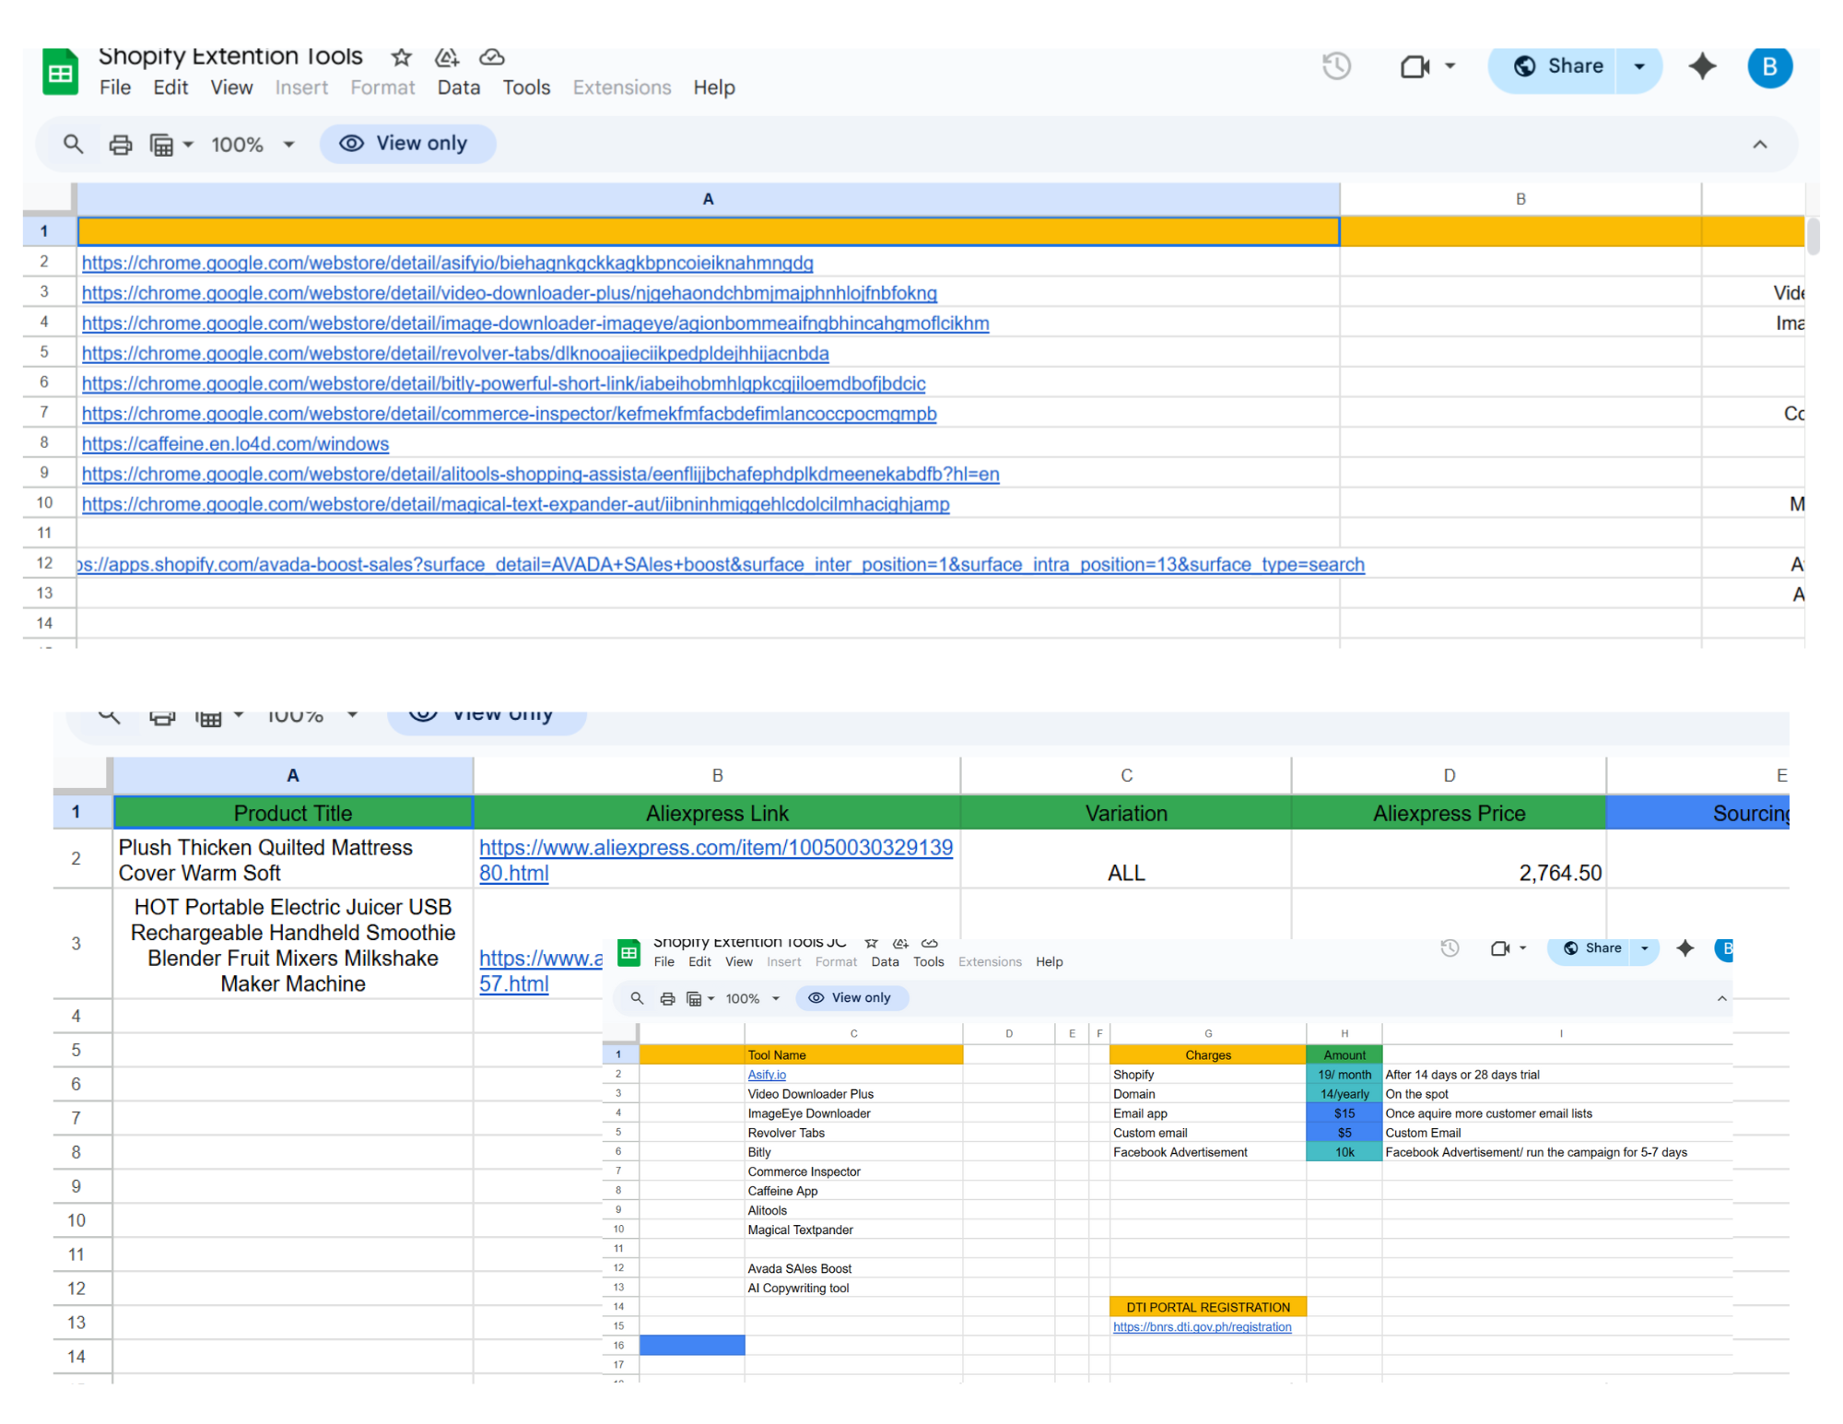The height and width of the screenshot is (1424, 1843).
Task: Collapse the top toolbar with the chevron
Action: tap(1760, 145)
